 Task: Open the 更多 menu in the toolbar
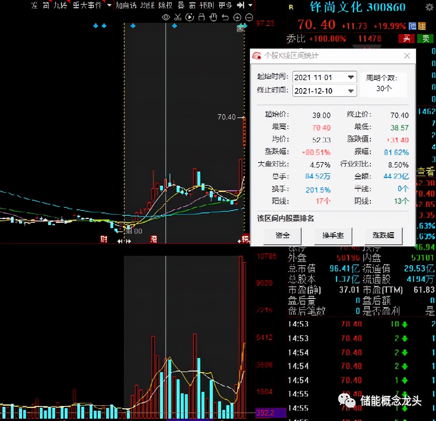225,6
